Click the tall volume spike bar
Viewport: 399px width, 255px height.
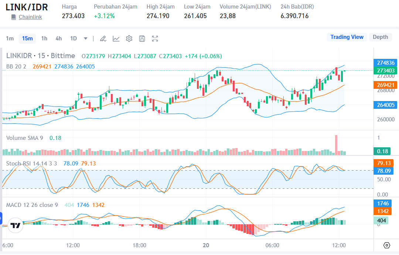[336, 145]
